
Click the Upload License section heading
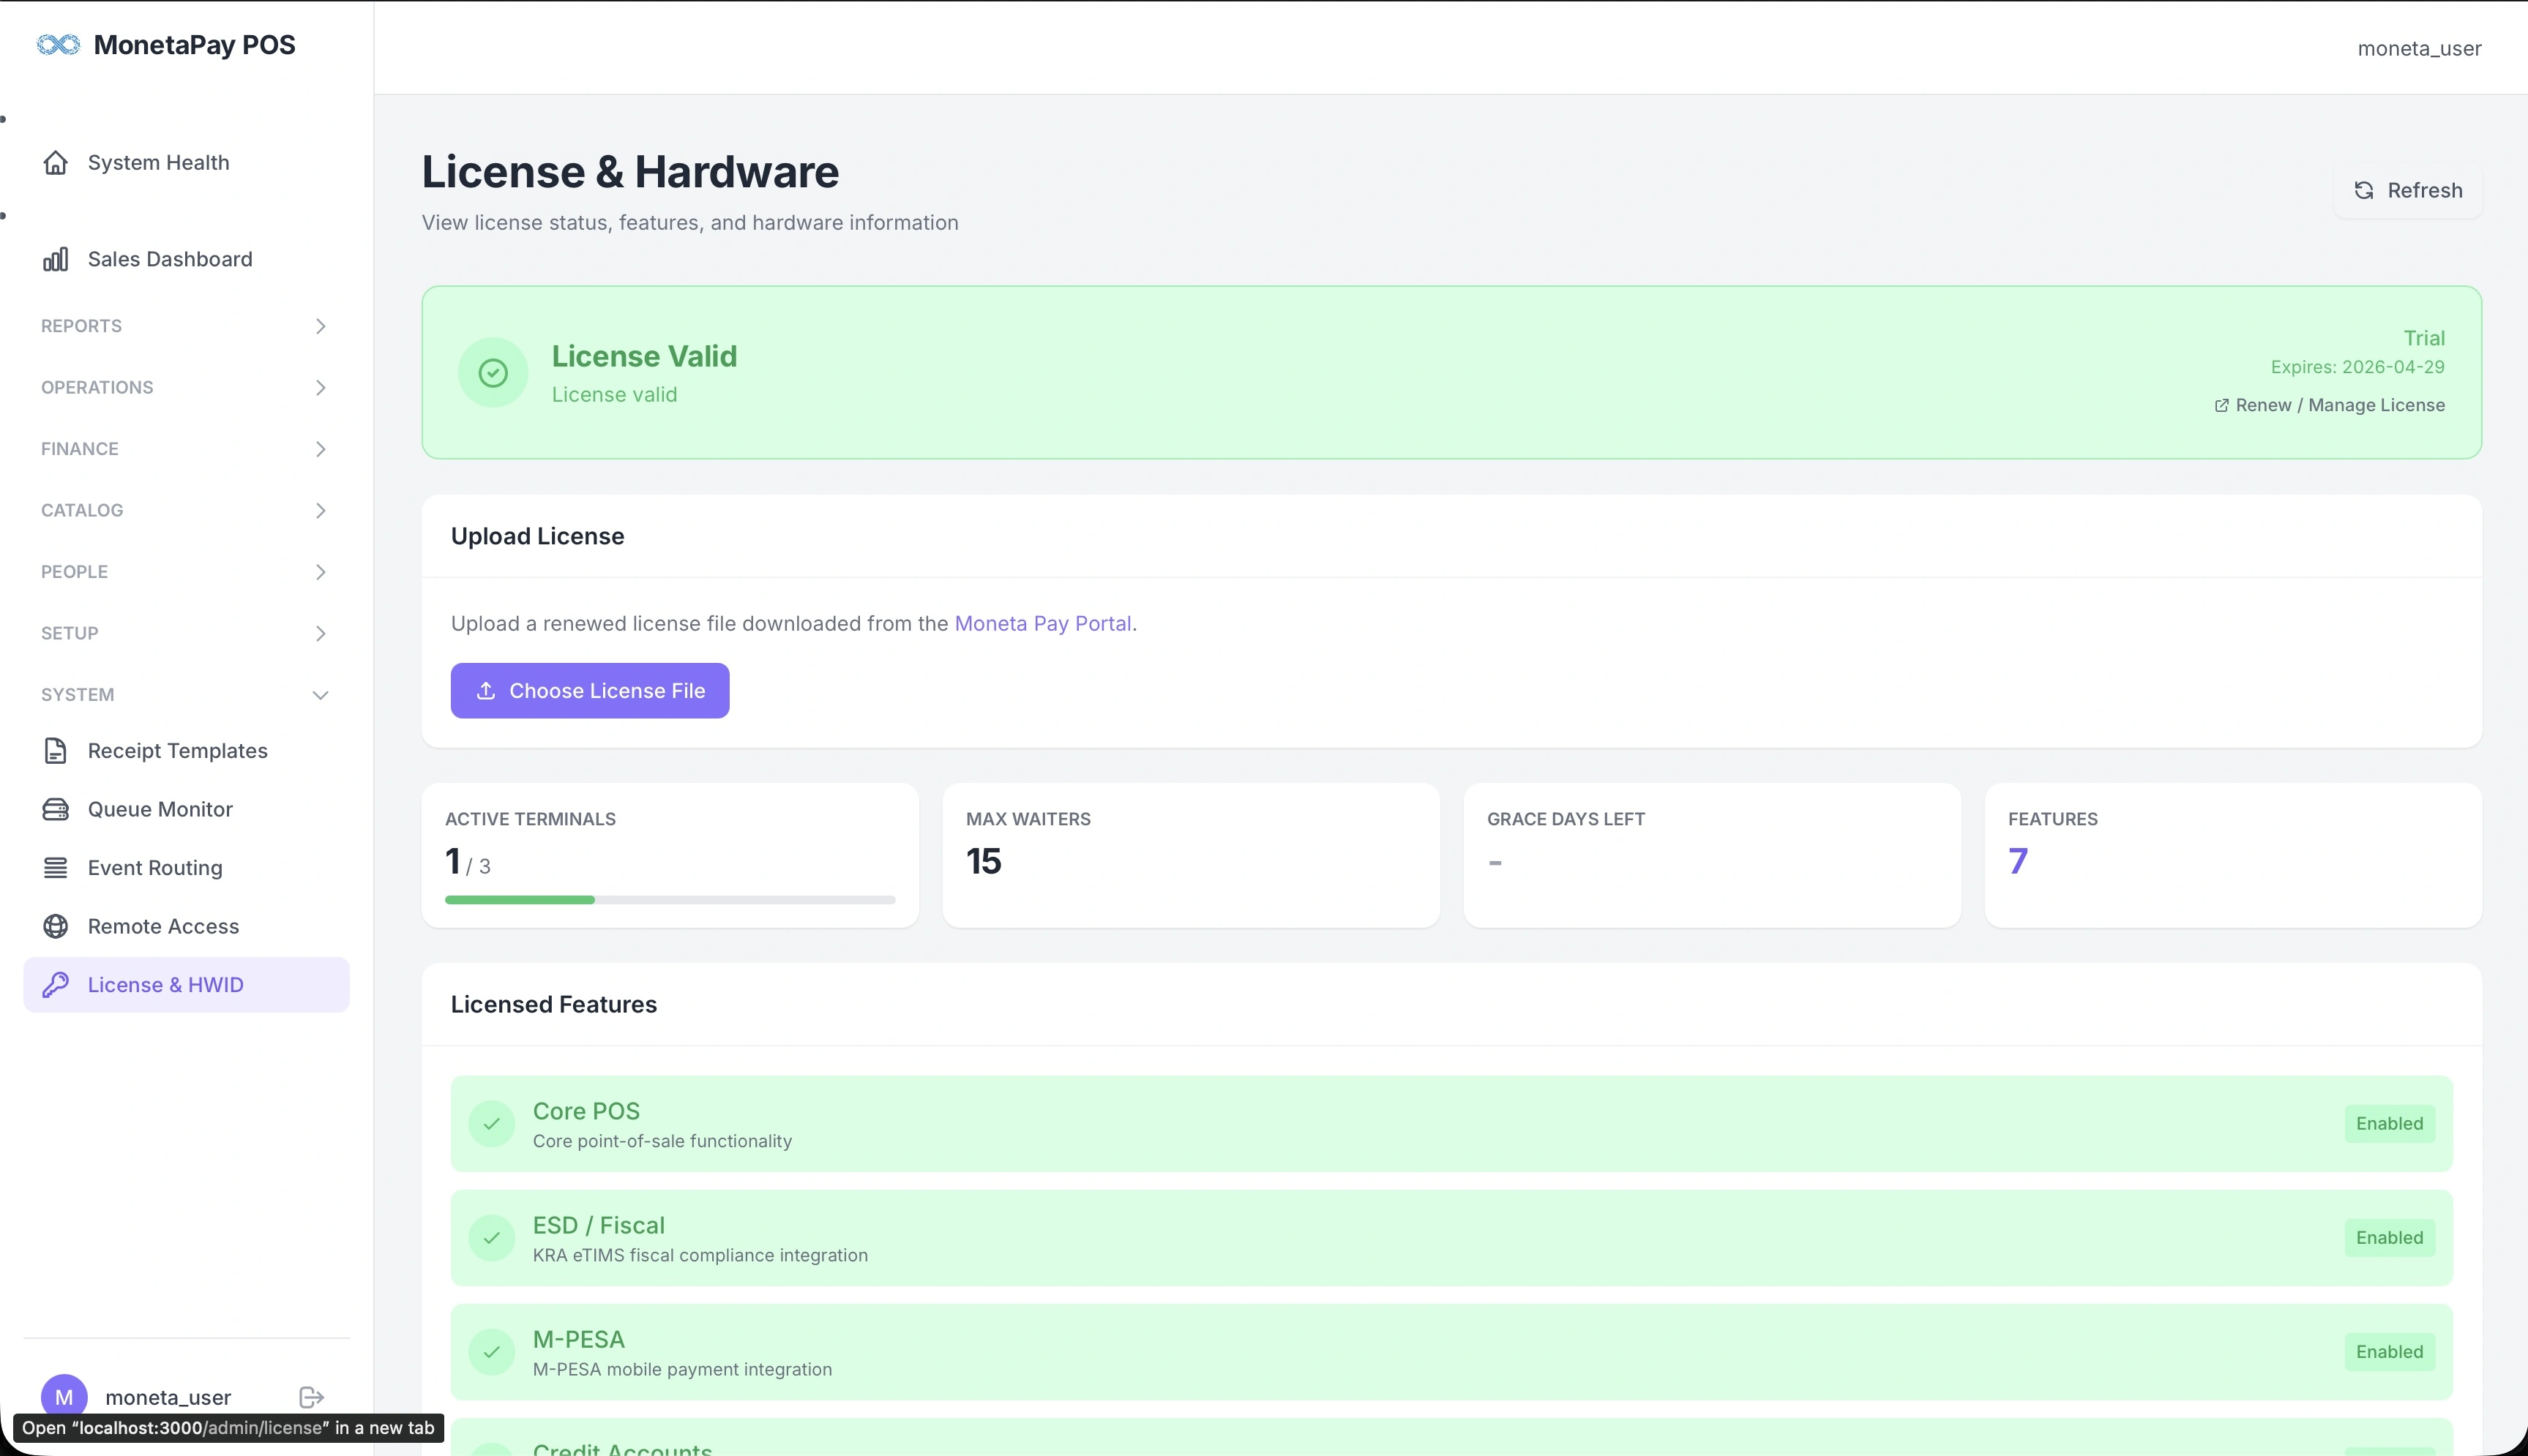537,536
